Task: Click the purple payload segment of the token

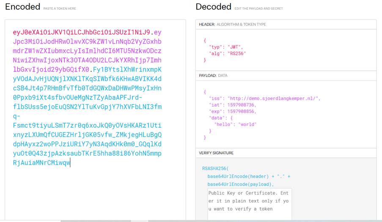Action: coord(87,51)
